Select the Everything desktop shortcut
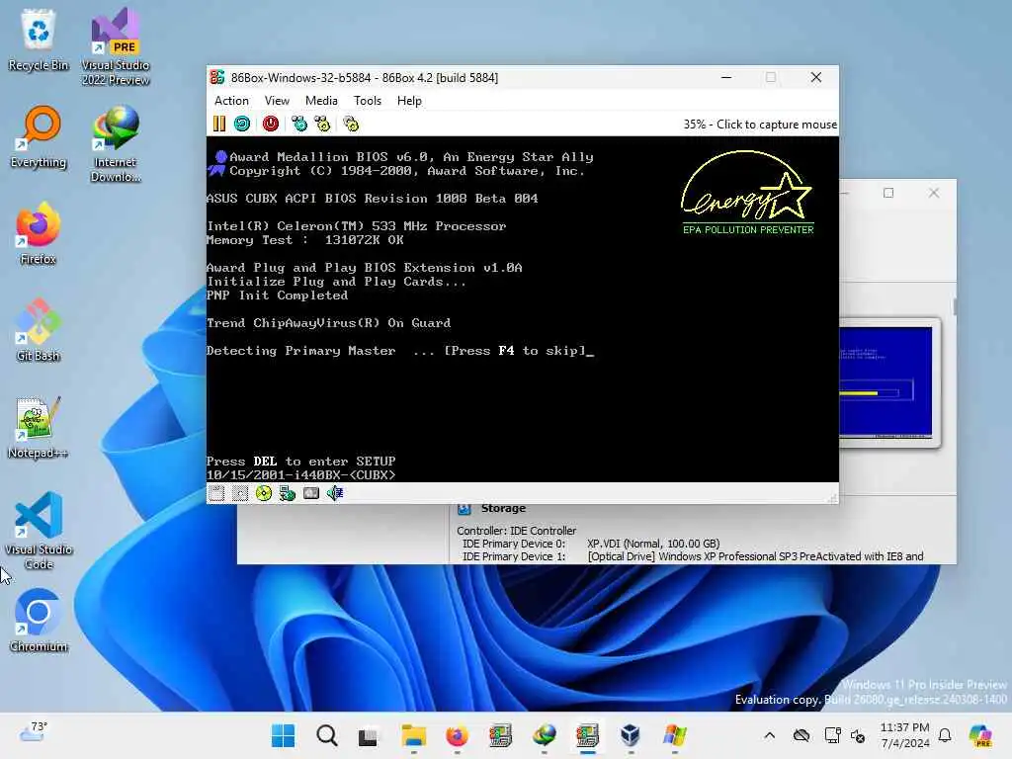 pyautogui.click(x=39, y=136)
